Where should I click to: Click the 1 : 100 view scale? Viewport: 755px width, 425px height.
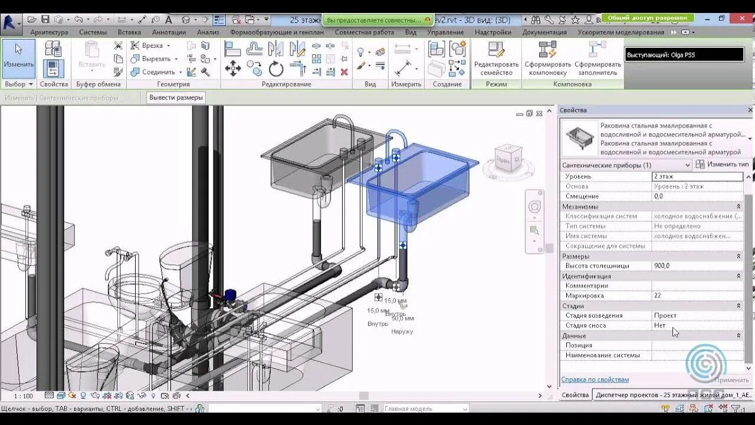coord(24,395)
